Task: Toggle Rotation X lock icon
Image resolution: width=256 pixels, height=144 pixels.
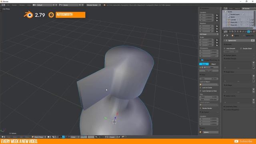Action: 217,26
